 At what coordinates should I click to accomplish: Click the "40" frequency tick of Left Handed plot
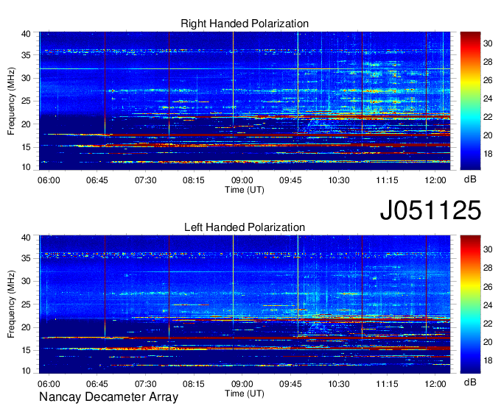click(26, 238)
